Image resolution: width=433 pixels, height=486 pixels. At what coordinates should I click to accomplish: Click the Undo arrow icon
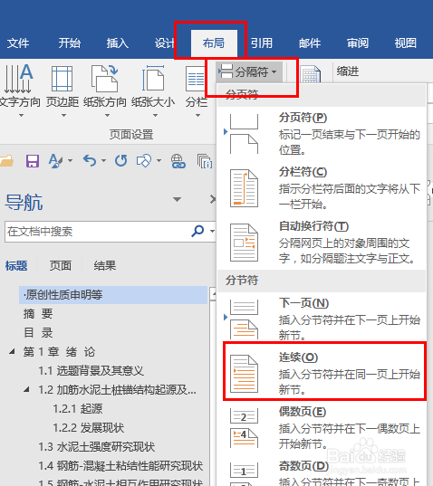coord(90,161)
